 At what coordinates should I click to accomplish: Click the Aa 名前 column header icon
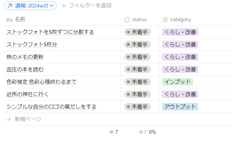9,20
